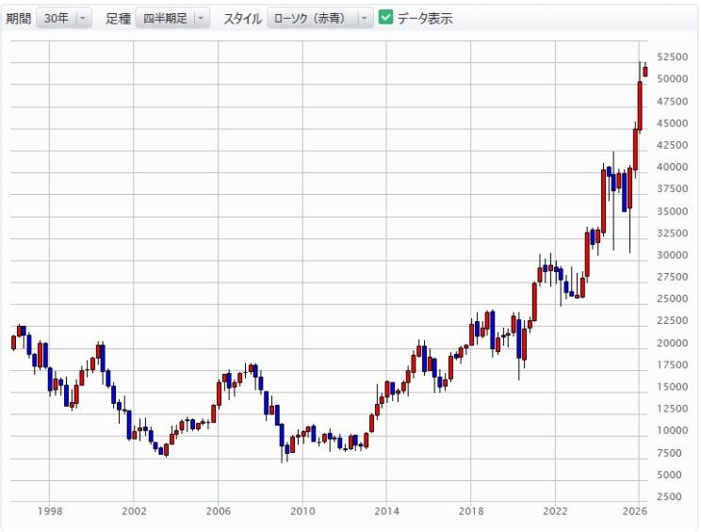Screen dimensions: 701x532
Task: Click the 1998 label on the time axis
Action: click(50, 511)
